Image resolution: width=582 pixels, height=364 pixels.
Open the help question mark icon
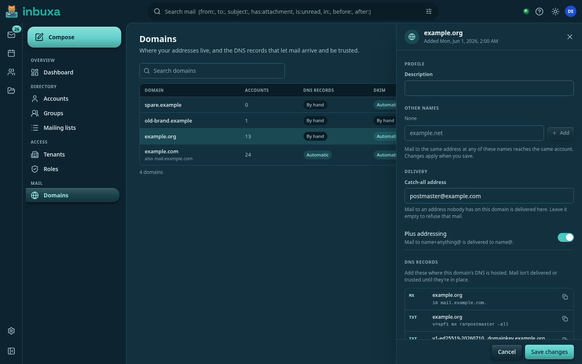coord(539,11)
